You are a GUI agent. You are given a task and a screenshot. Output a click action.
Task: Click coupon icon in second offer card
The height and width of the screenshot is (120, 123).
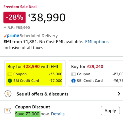point(73,74)
